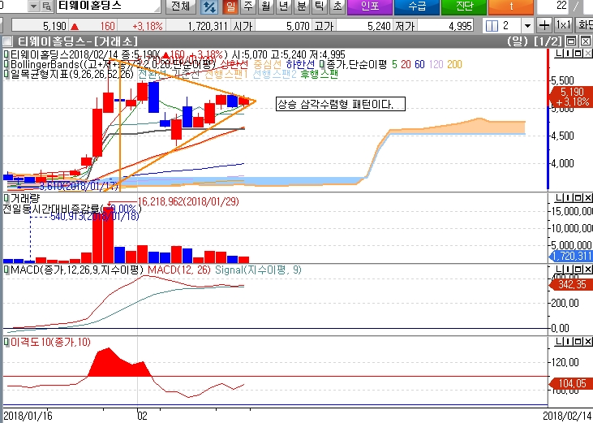Toggle the MACD indicator box
This screenshot has width=593, height=423.
tap(6, 270)
